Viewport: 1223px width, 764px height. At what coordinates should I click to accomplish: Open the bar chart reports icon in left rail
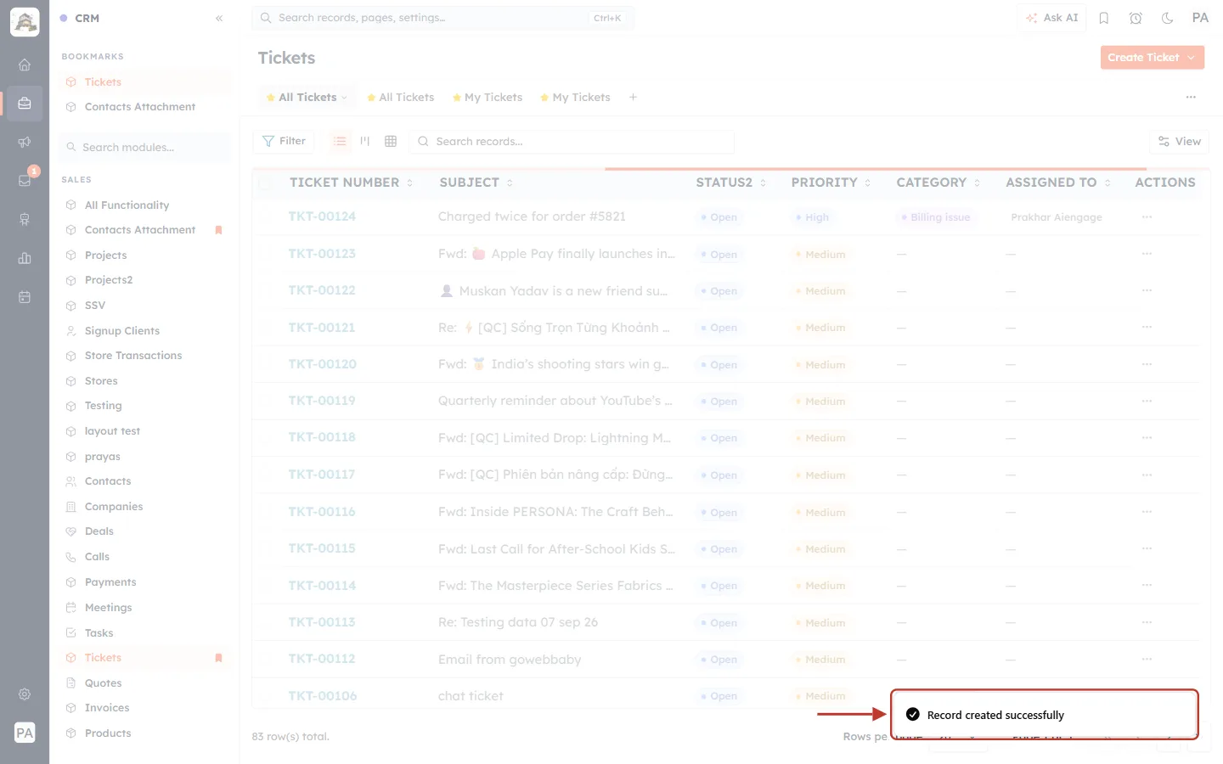coord(25,258)
